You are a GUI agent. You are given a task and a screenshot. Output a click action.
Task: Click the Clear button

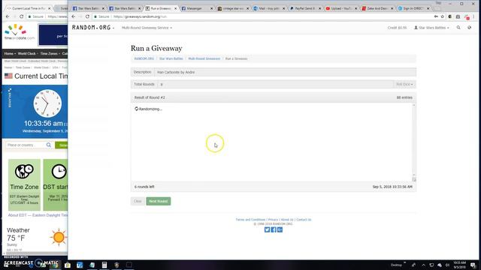(138, 201)
